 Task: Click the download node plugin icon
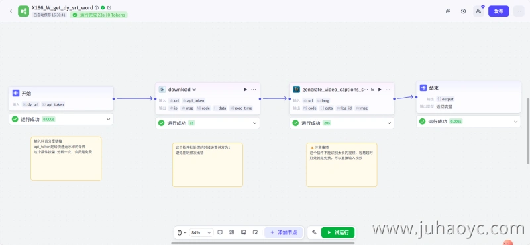click(162, 90)
